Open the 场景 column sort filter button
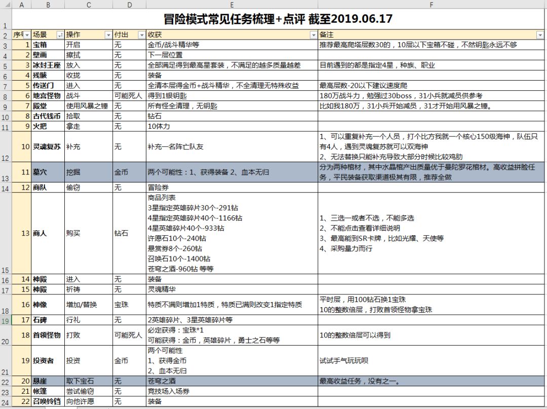Viewport: 547px width, 409px height. tap(60, 35)
